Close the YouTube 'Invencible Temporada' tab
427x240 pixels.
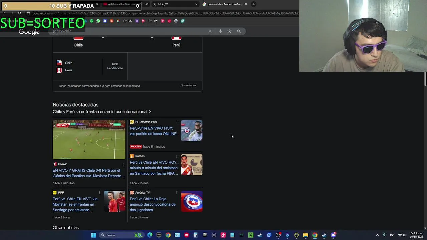click(146, 4)
